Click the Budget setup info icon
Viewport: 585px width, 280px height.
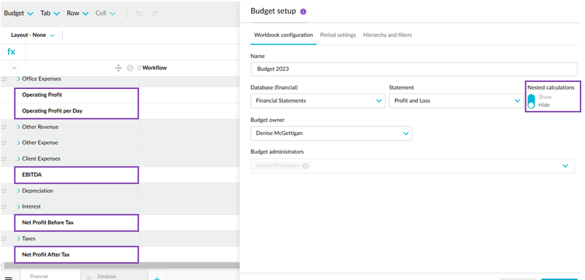[x=304, y=12]
